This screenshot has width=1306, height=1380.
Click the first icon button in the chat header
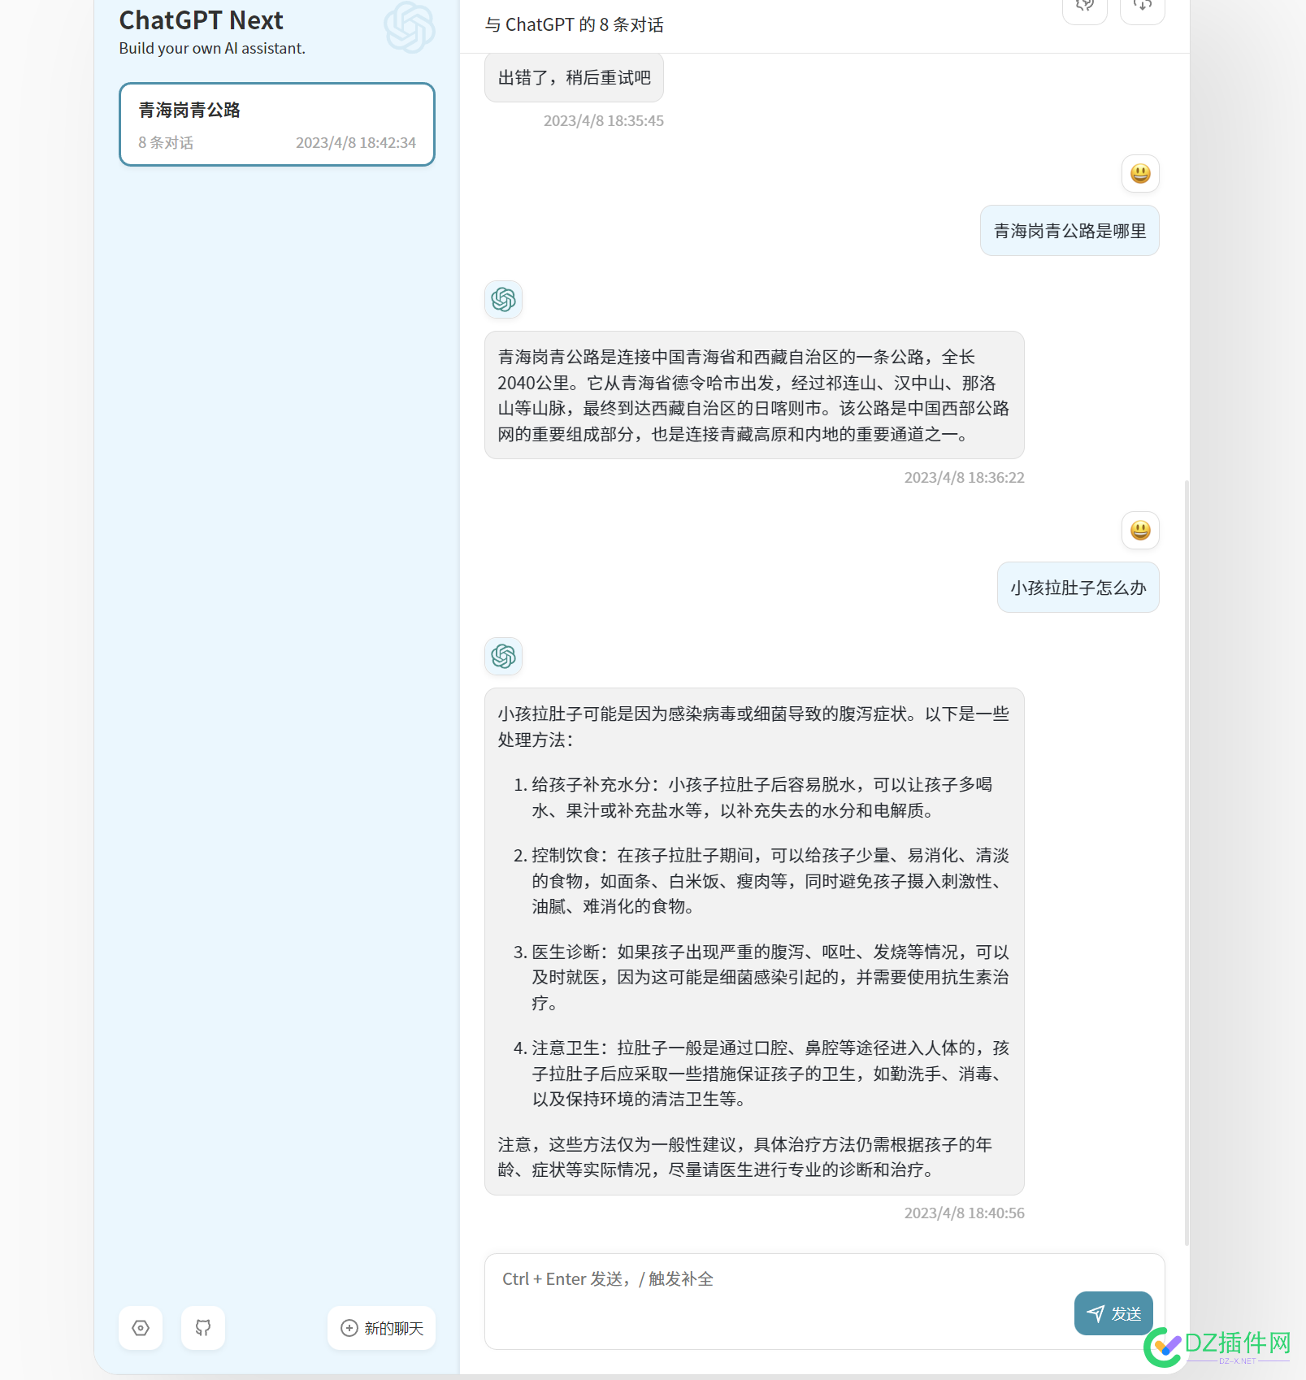pos(1085,7)
